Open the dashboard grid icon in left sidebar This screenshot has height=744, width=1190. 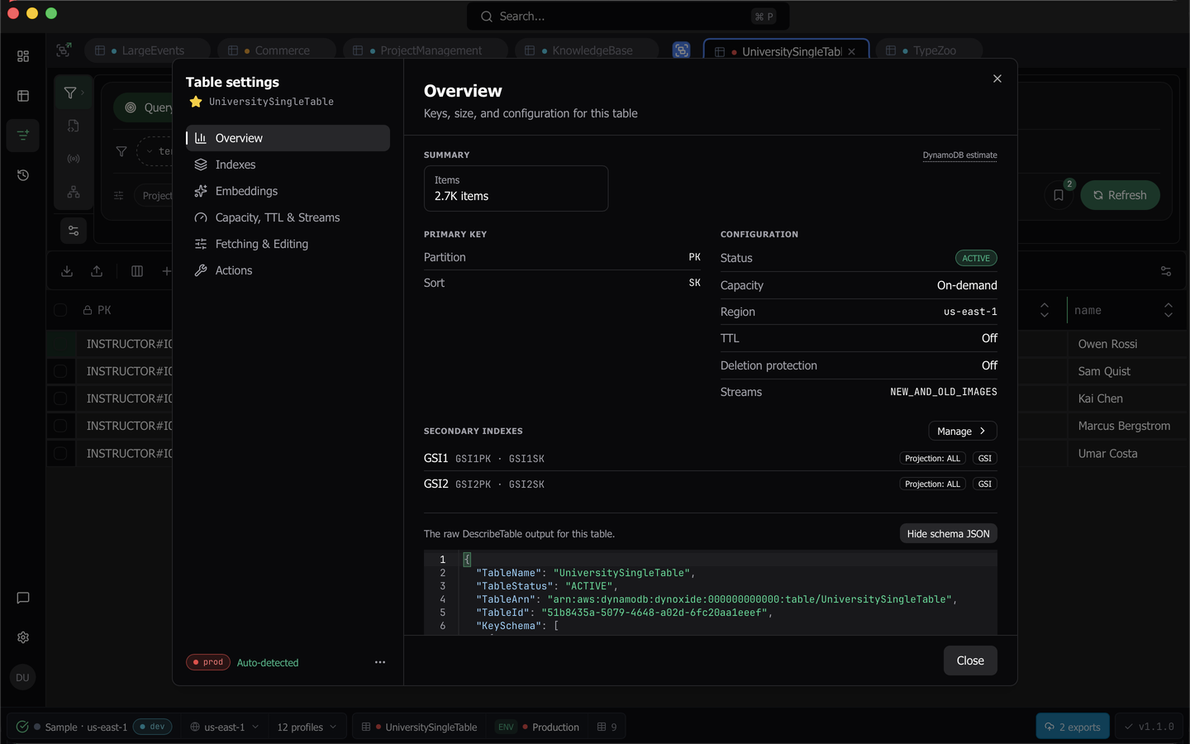pos(23,56)
